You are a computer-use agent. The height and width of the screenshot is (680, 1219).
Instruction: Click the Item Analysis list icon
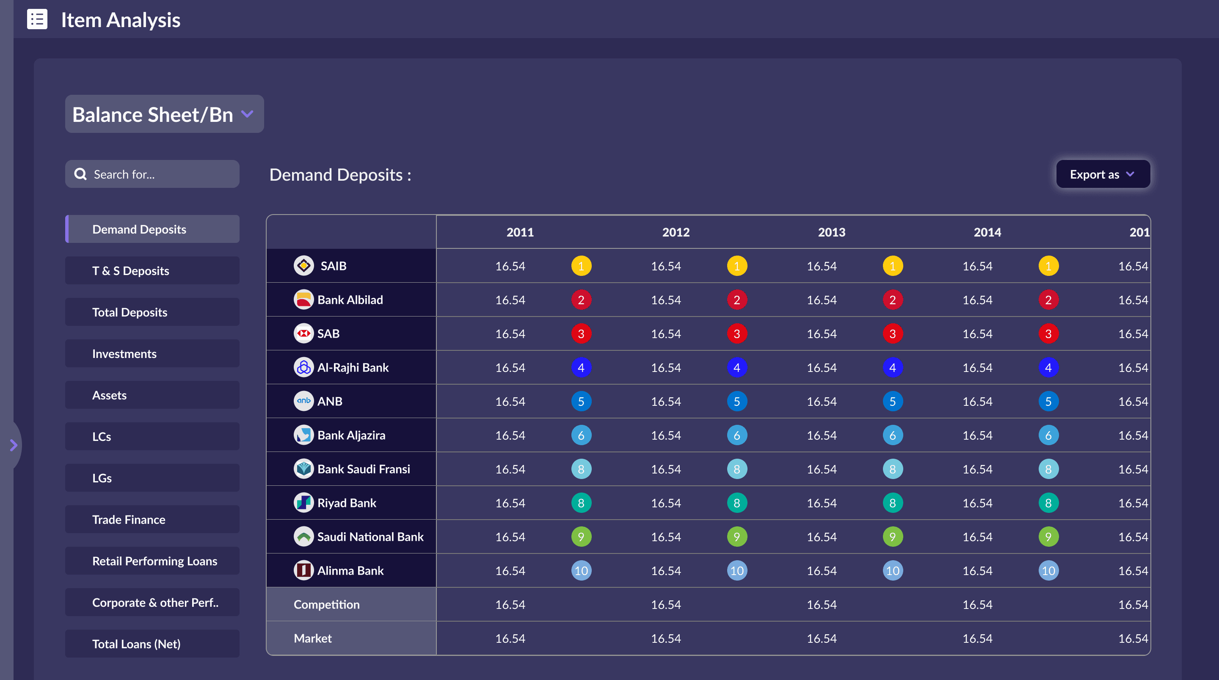point(37,19)
